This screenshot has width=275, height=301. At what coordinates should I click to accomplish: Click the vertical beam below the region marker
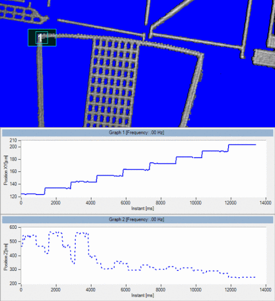(40, 87)
